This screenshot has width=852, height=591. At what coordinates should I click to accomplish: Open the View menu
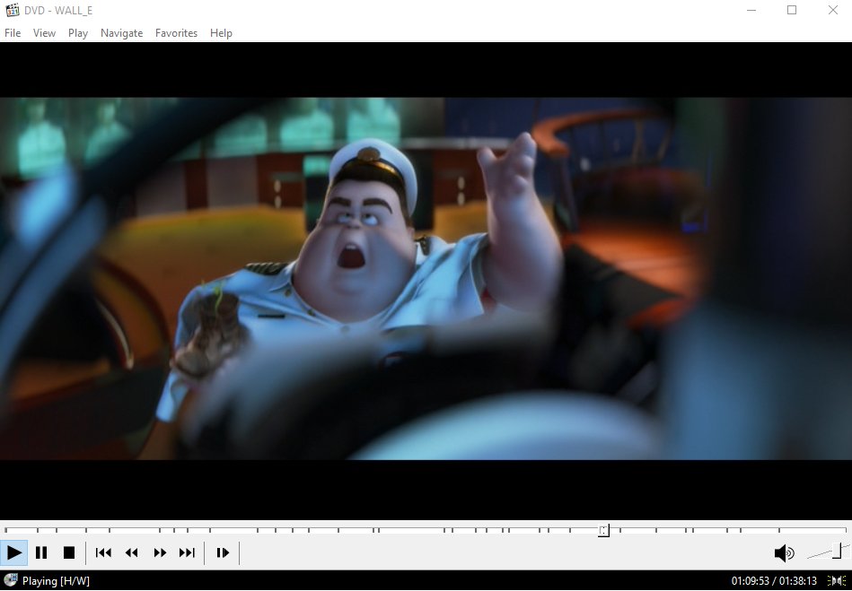pos(44,32)
